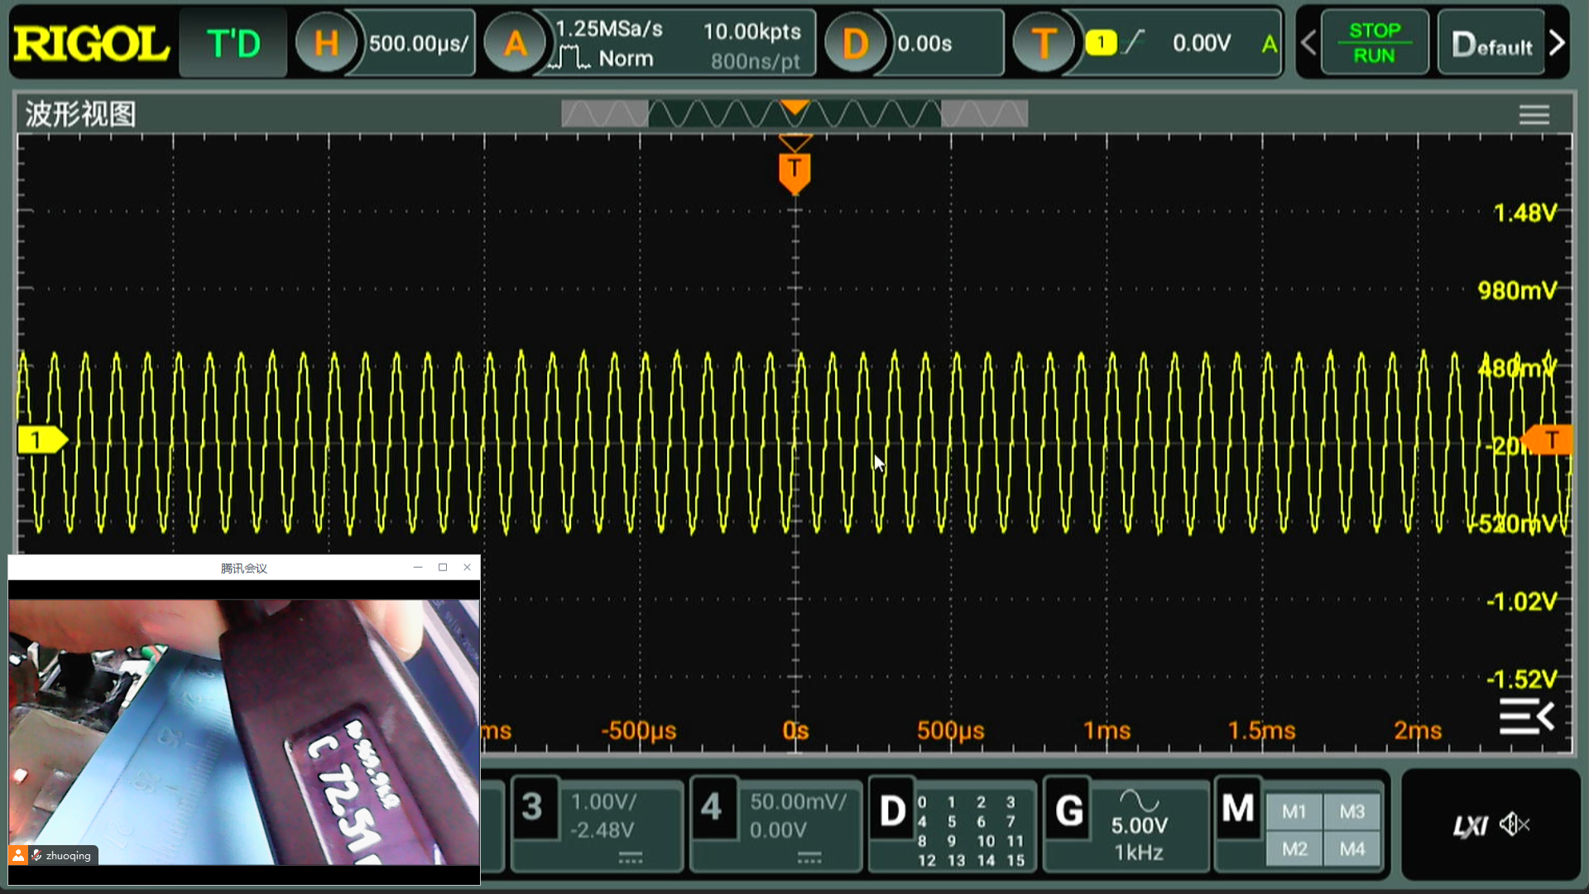Show previous toolbar items with left arrow

(1308, 43)
